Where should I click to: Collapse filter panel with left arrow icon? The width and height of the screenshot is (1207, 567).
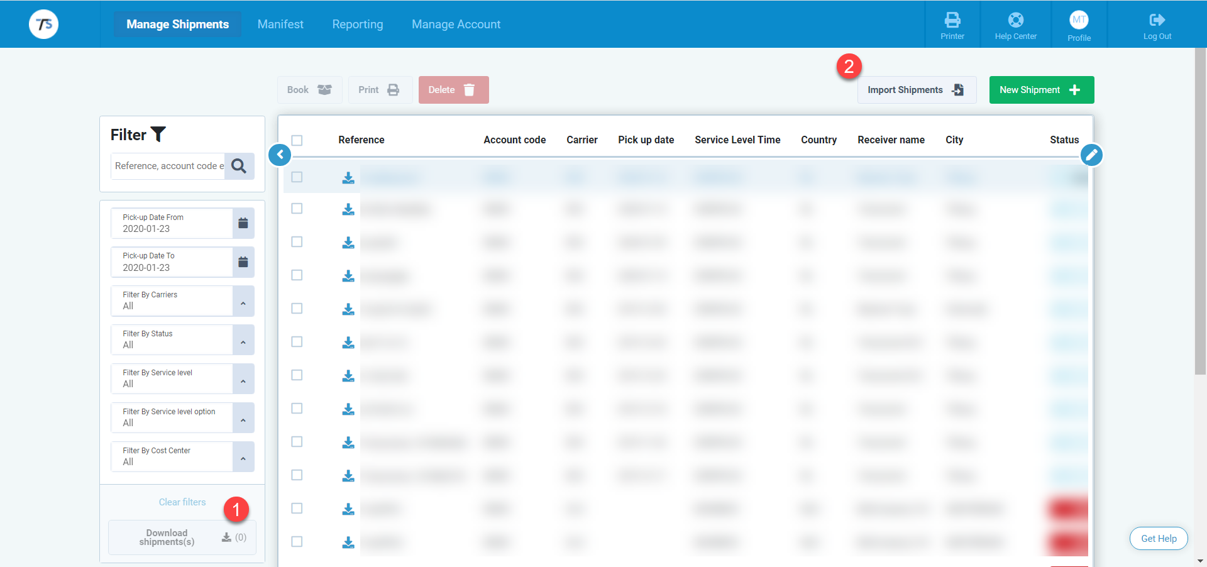click(x=280, y=155)
